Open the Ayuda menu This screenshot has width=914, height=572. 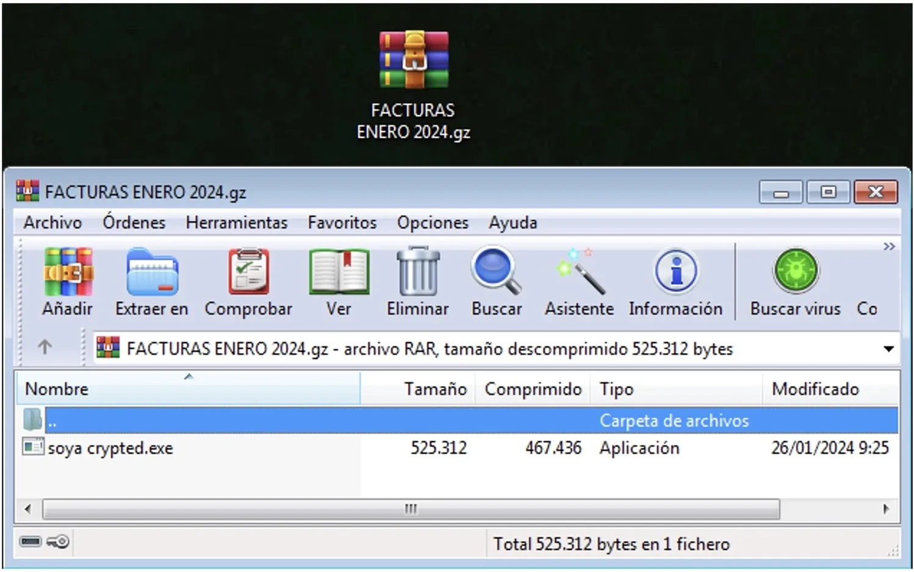pos(513,223)
